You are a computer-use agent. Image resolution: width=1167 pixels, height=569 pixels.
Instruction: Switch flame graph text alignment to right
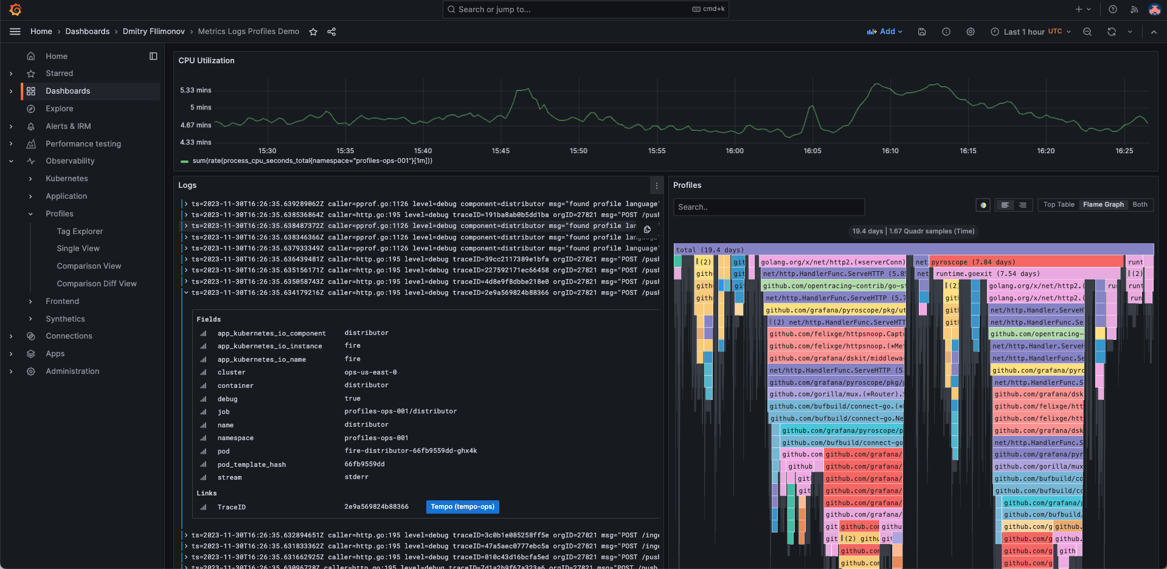click(1023, 205)
